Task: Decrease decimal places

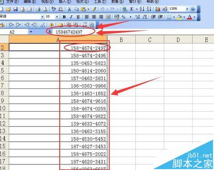Action: pos(145,17)
